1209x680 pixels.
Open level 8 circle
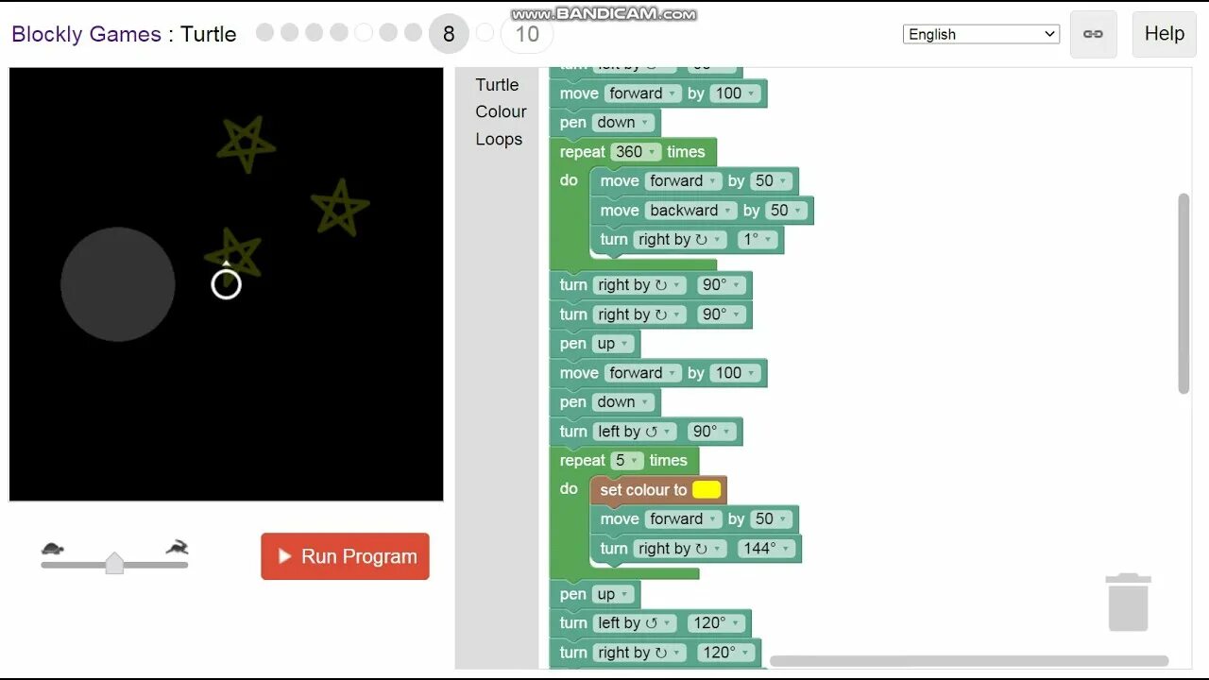point(449,34)
